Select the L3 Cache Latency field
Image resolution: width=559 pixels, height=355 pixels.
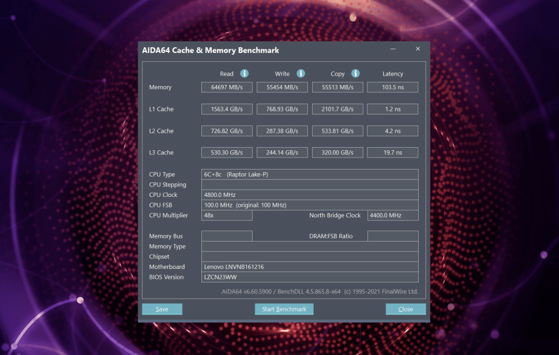click(x=392, y=153)
